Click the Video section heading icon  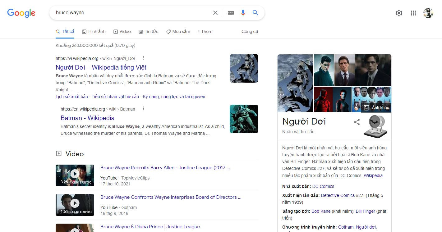[x=58, y=154]
